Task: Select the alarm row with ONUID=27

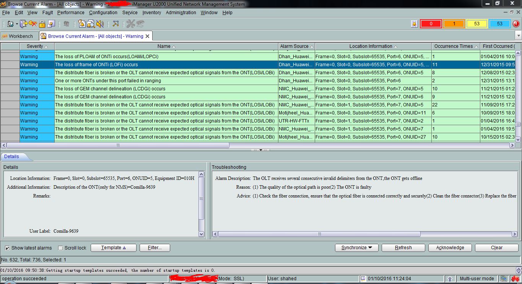Action: [x=258, y=137]
